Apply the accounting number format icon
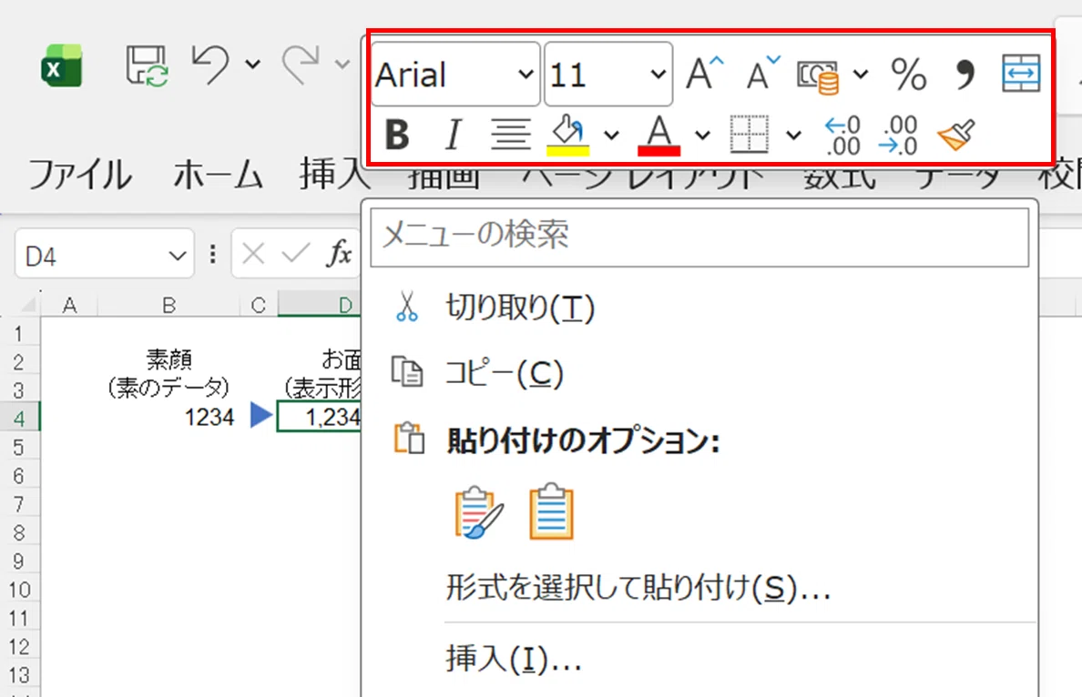1082x697 pixels. coord(818,76)
